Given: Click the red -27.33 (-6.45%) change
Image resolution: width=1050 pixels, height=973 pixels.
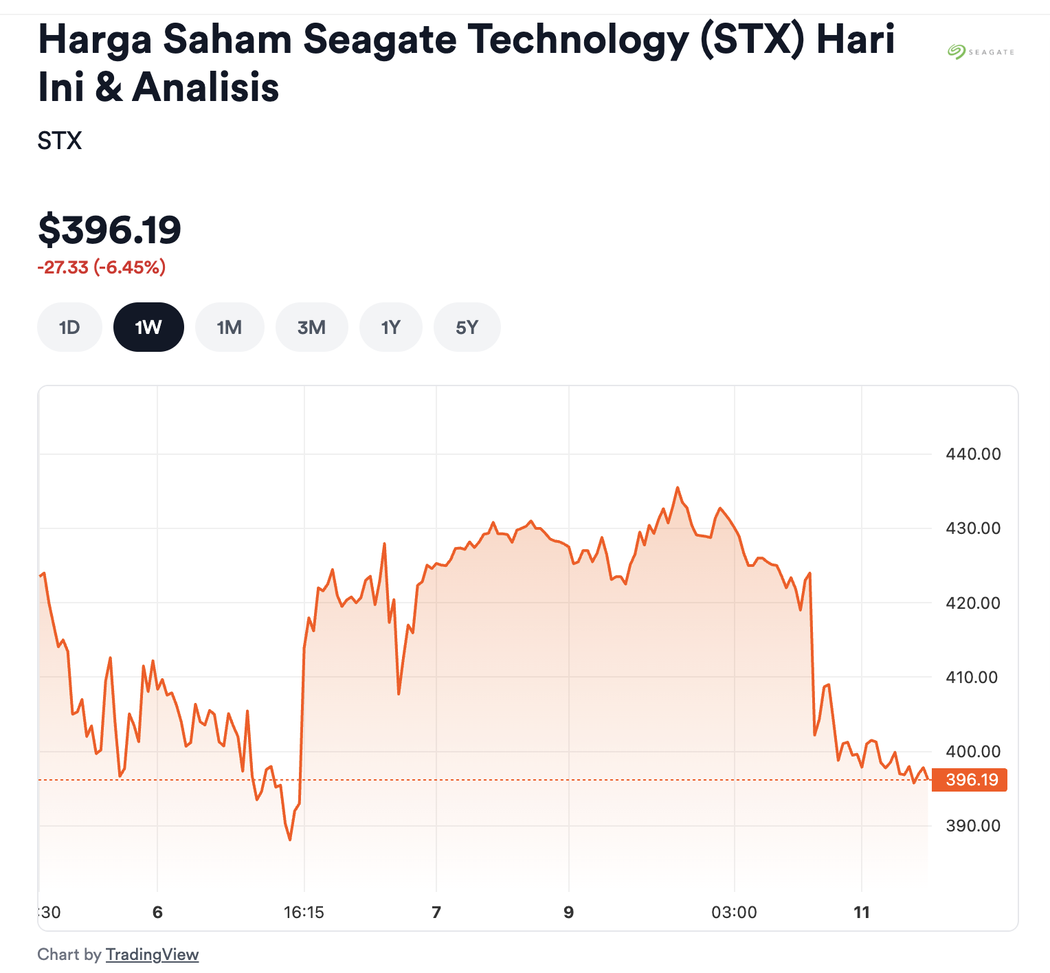Looking at the screenshot, I should coord(102,267).
